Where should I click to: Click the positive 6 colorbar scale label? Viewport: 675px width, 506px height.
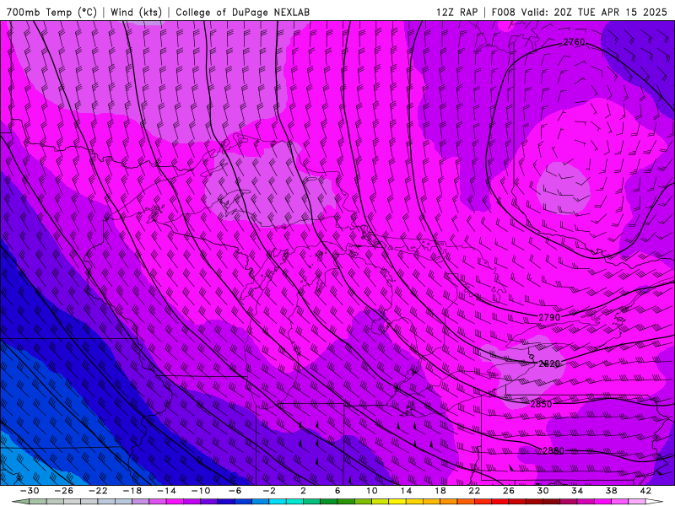click(x=337, y=491)
